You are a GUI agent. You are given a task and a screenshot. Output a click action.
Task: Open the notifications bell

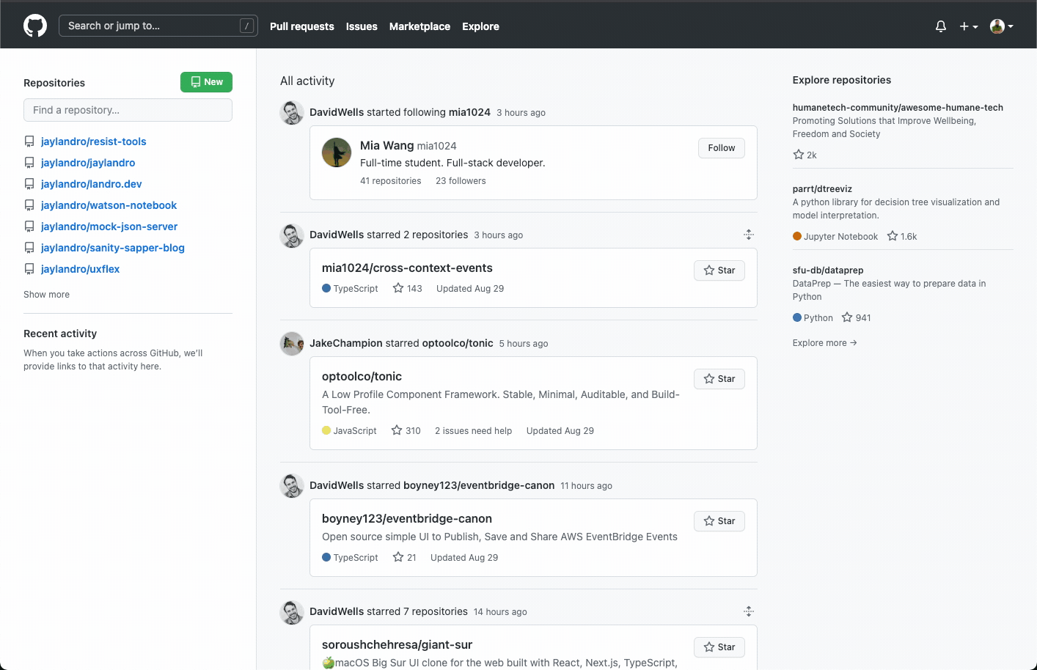click(x=941, y=26)
